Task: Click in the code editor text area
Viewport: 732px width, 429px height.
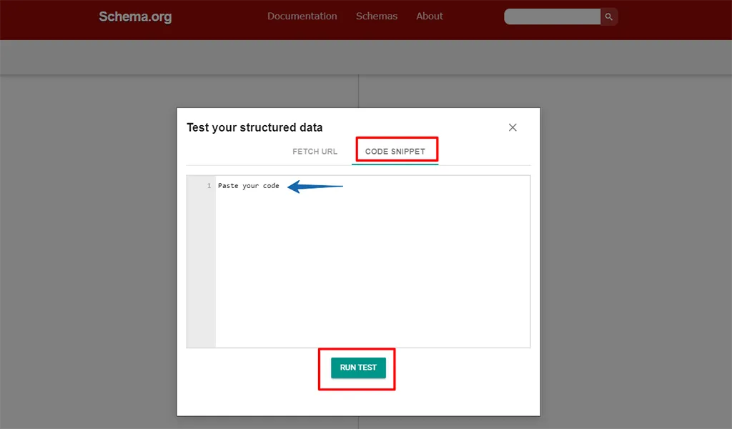Action: (372, 262)
